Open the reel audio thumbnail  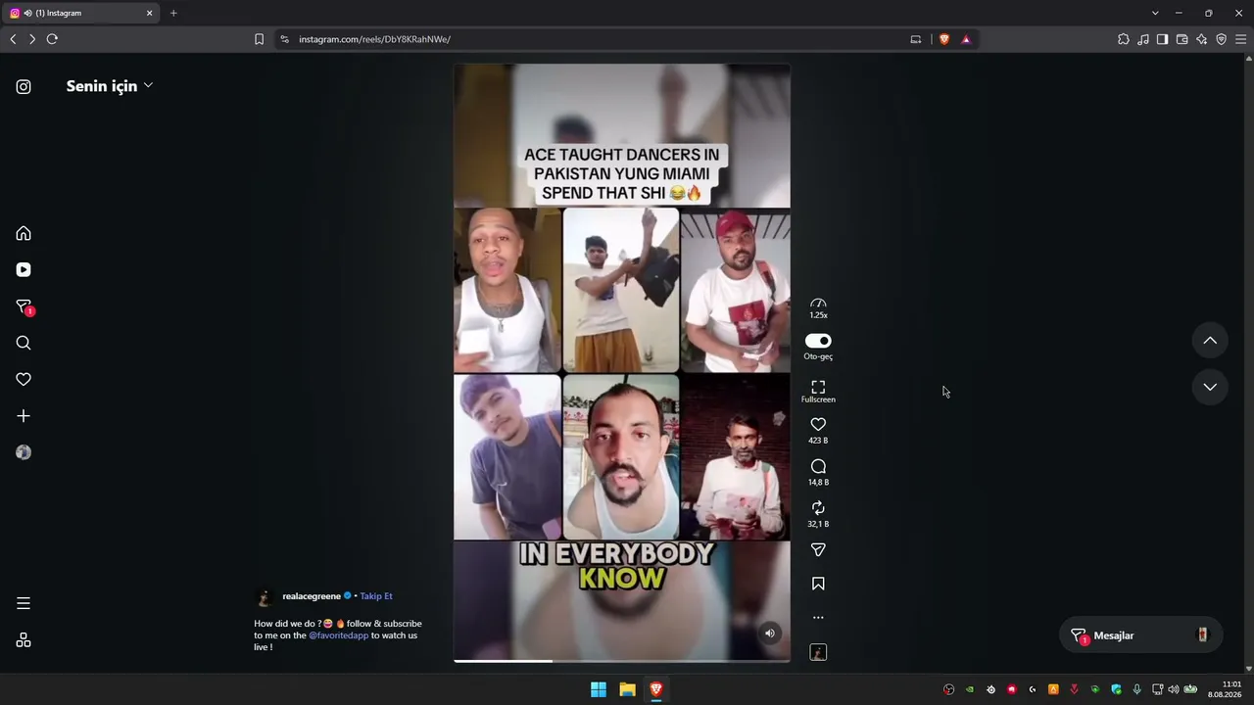(818, 652)
